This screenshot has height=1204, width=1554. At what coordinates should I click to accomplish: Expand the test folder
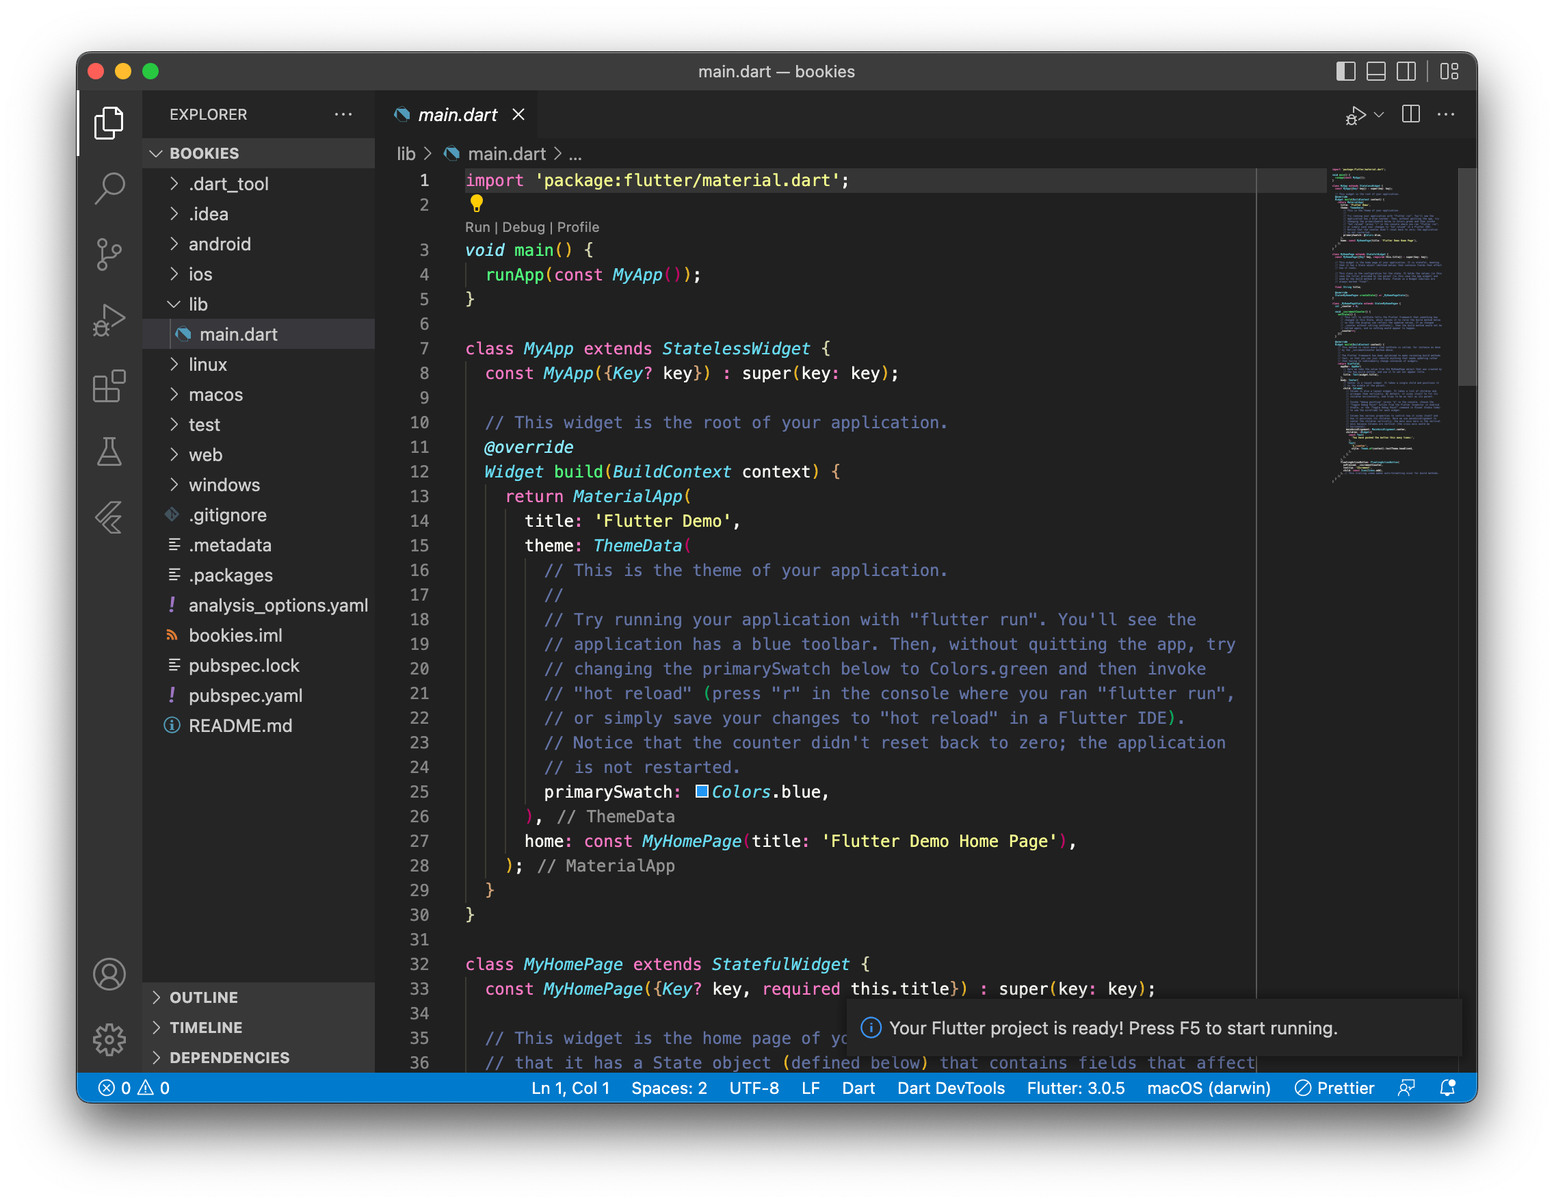pyautogui.click(x=260, y=424)
